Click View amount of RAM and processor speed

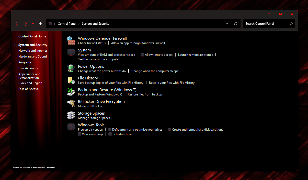[x=107, y=55]
